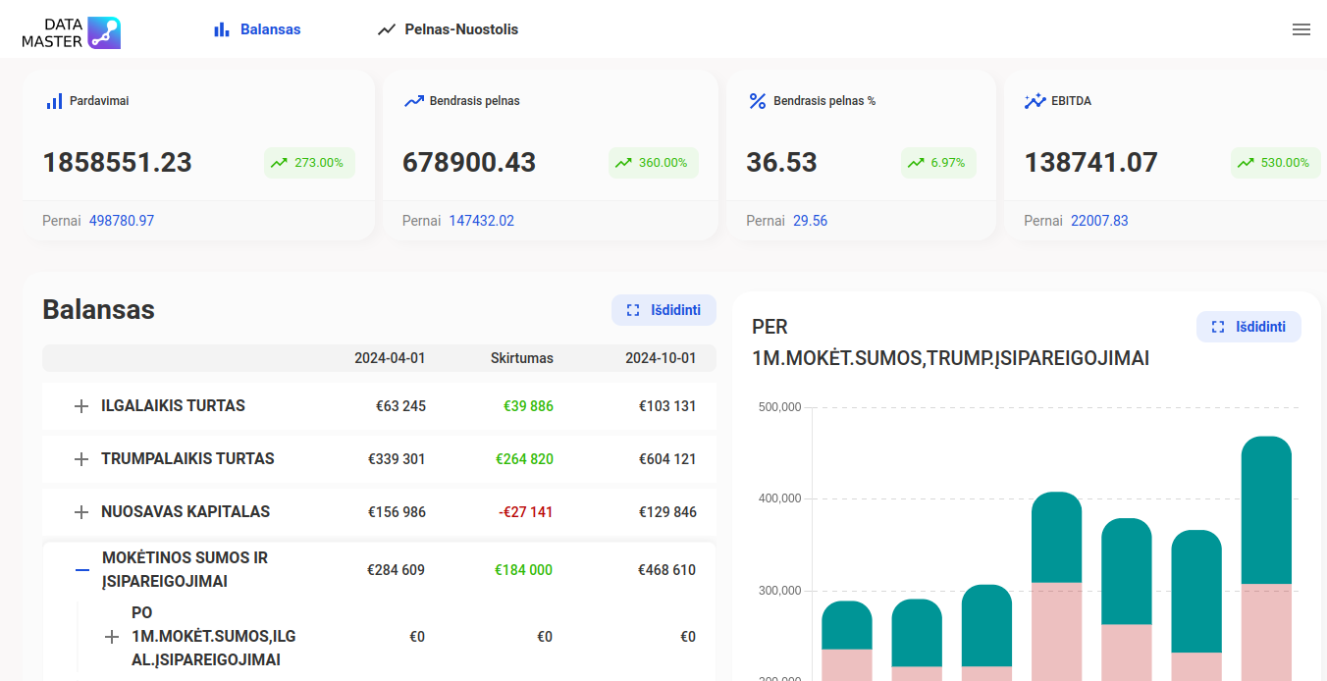Expand the TRUMPALAIKIS TURTAS row
This screenshot has width=1327, height=681.
point(81,459)
